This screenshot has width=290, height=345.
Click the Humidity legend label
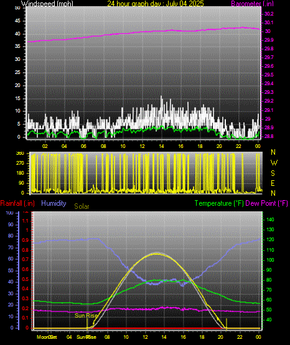pos(54,203)
